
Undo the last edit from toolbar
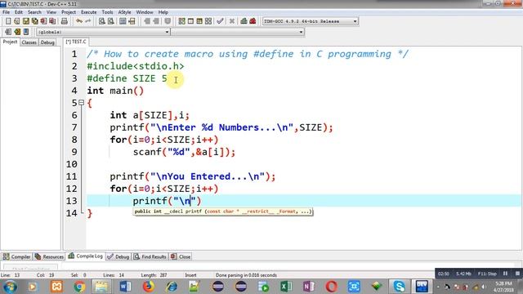click(x=79, y=21)
